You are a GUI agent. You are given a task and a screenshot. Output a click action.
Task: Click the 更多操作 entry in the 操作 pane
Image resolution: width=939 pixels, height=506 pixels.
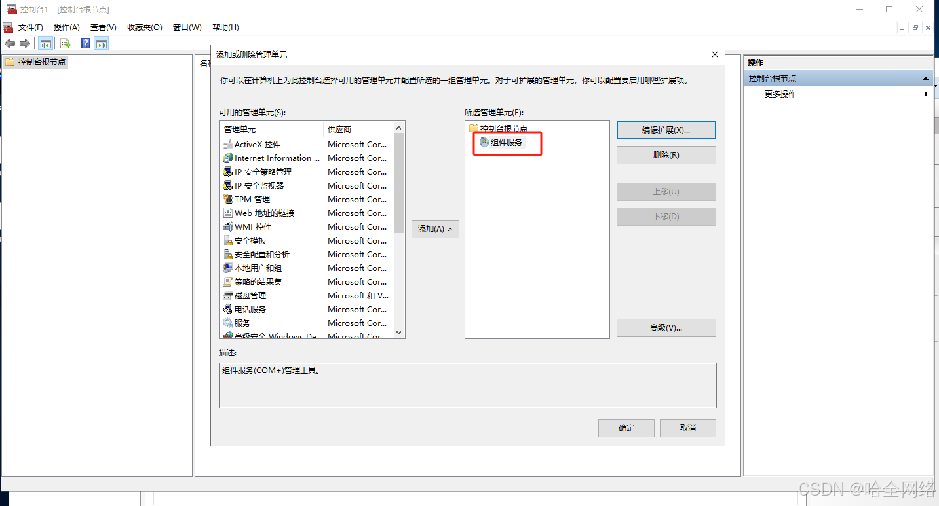point(780,94)
